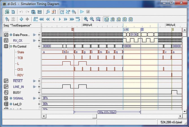Click the horizontal scrollbar right arrow

[x=181, y=116]
